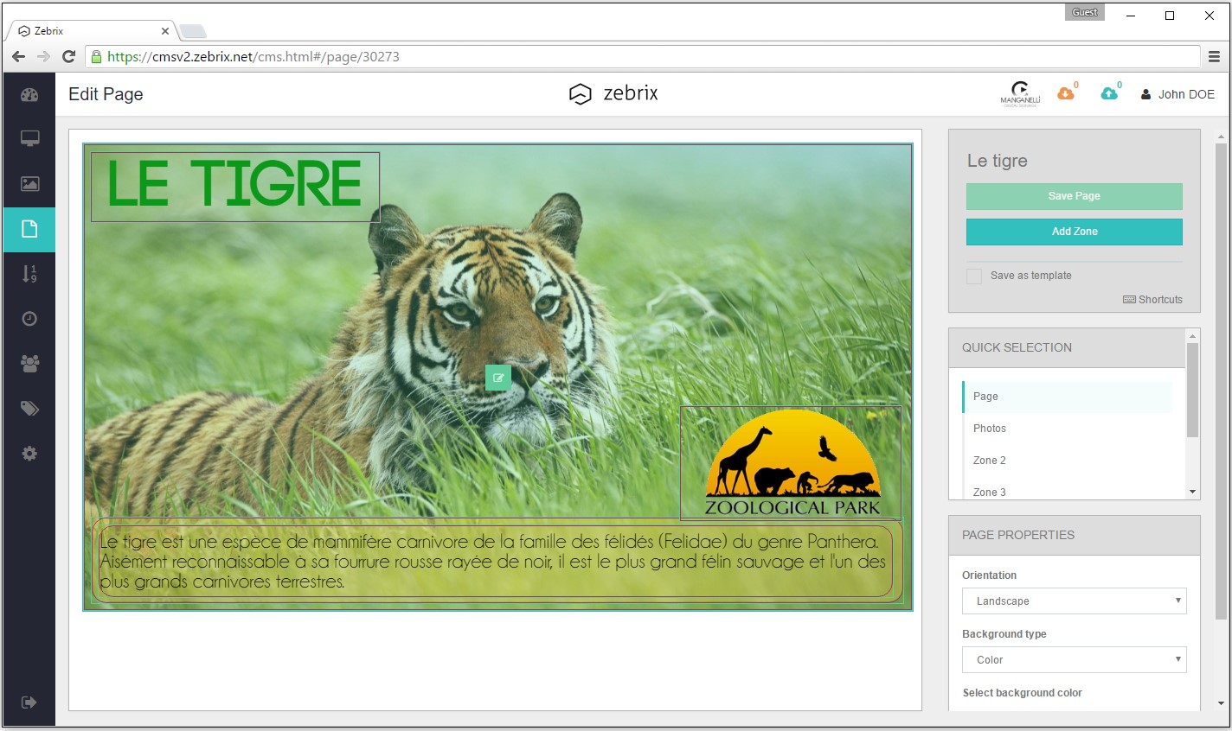Viewport: 1232px width, 731px height.
Task: Select the Screens monitor icon in sidebar
Action: pos(29,138)
